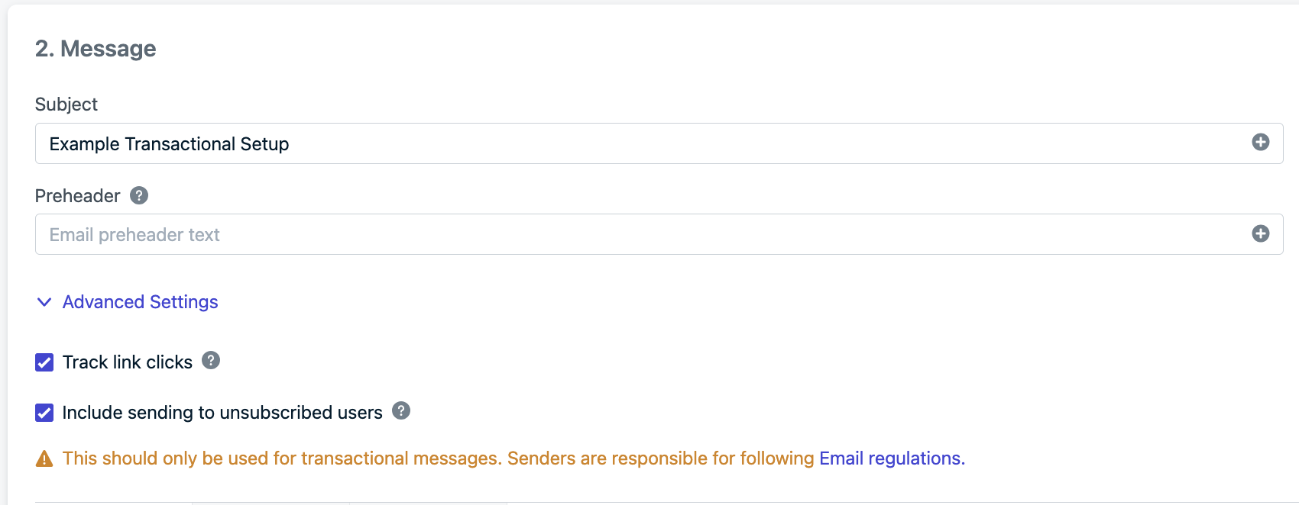Click the orange warning triangle icon
The image size is (1299, 505).
[x=44, y=458]
